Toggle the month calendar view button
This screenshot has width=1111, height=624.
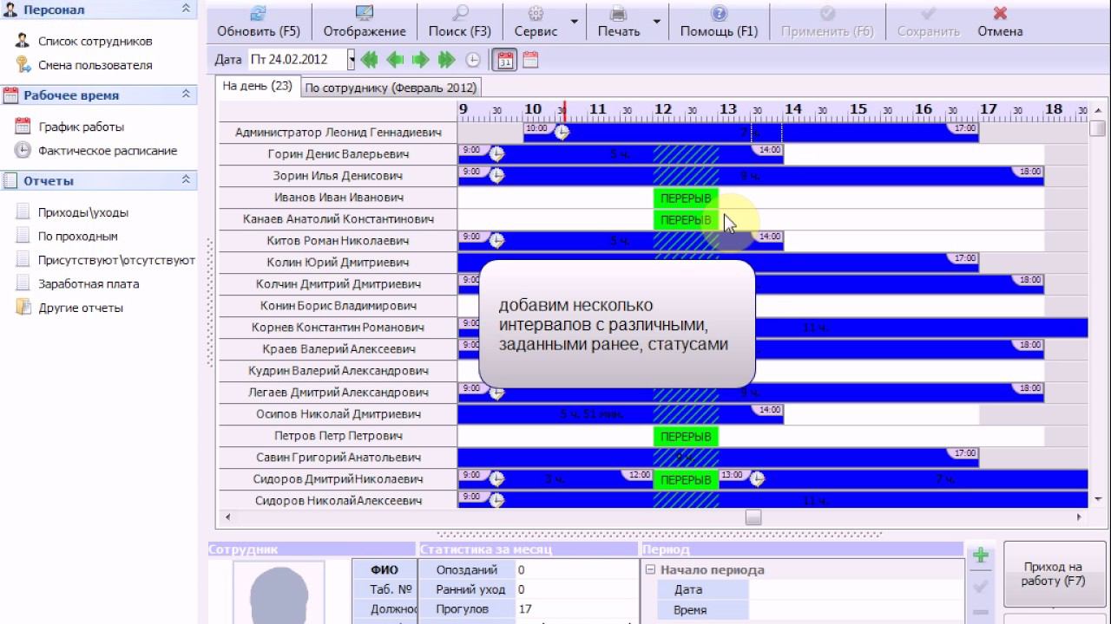tap(530, 60)
